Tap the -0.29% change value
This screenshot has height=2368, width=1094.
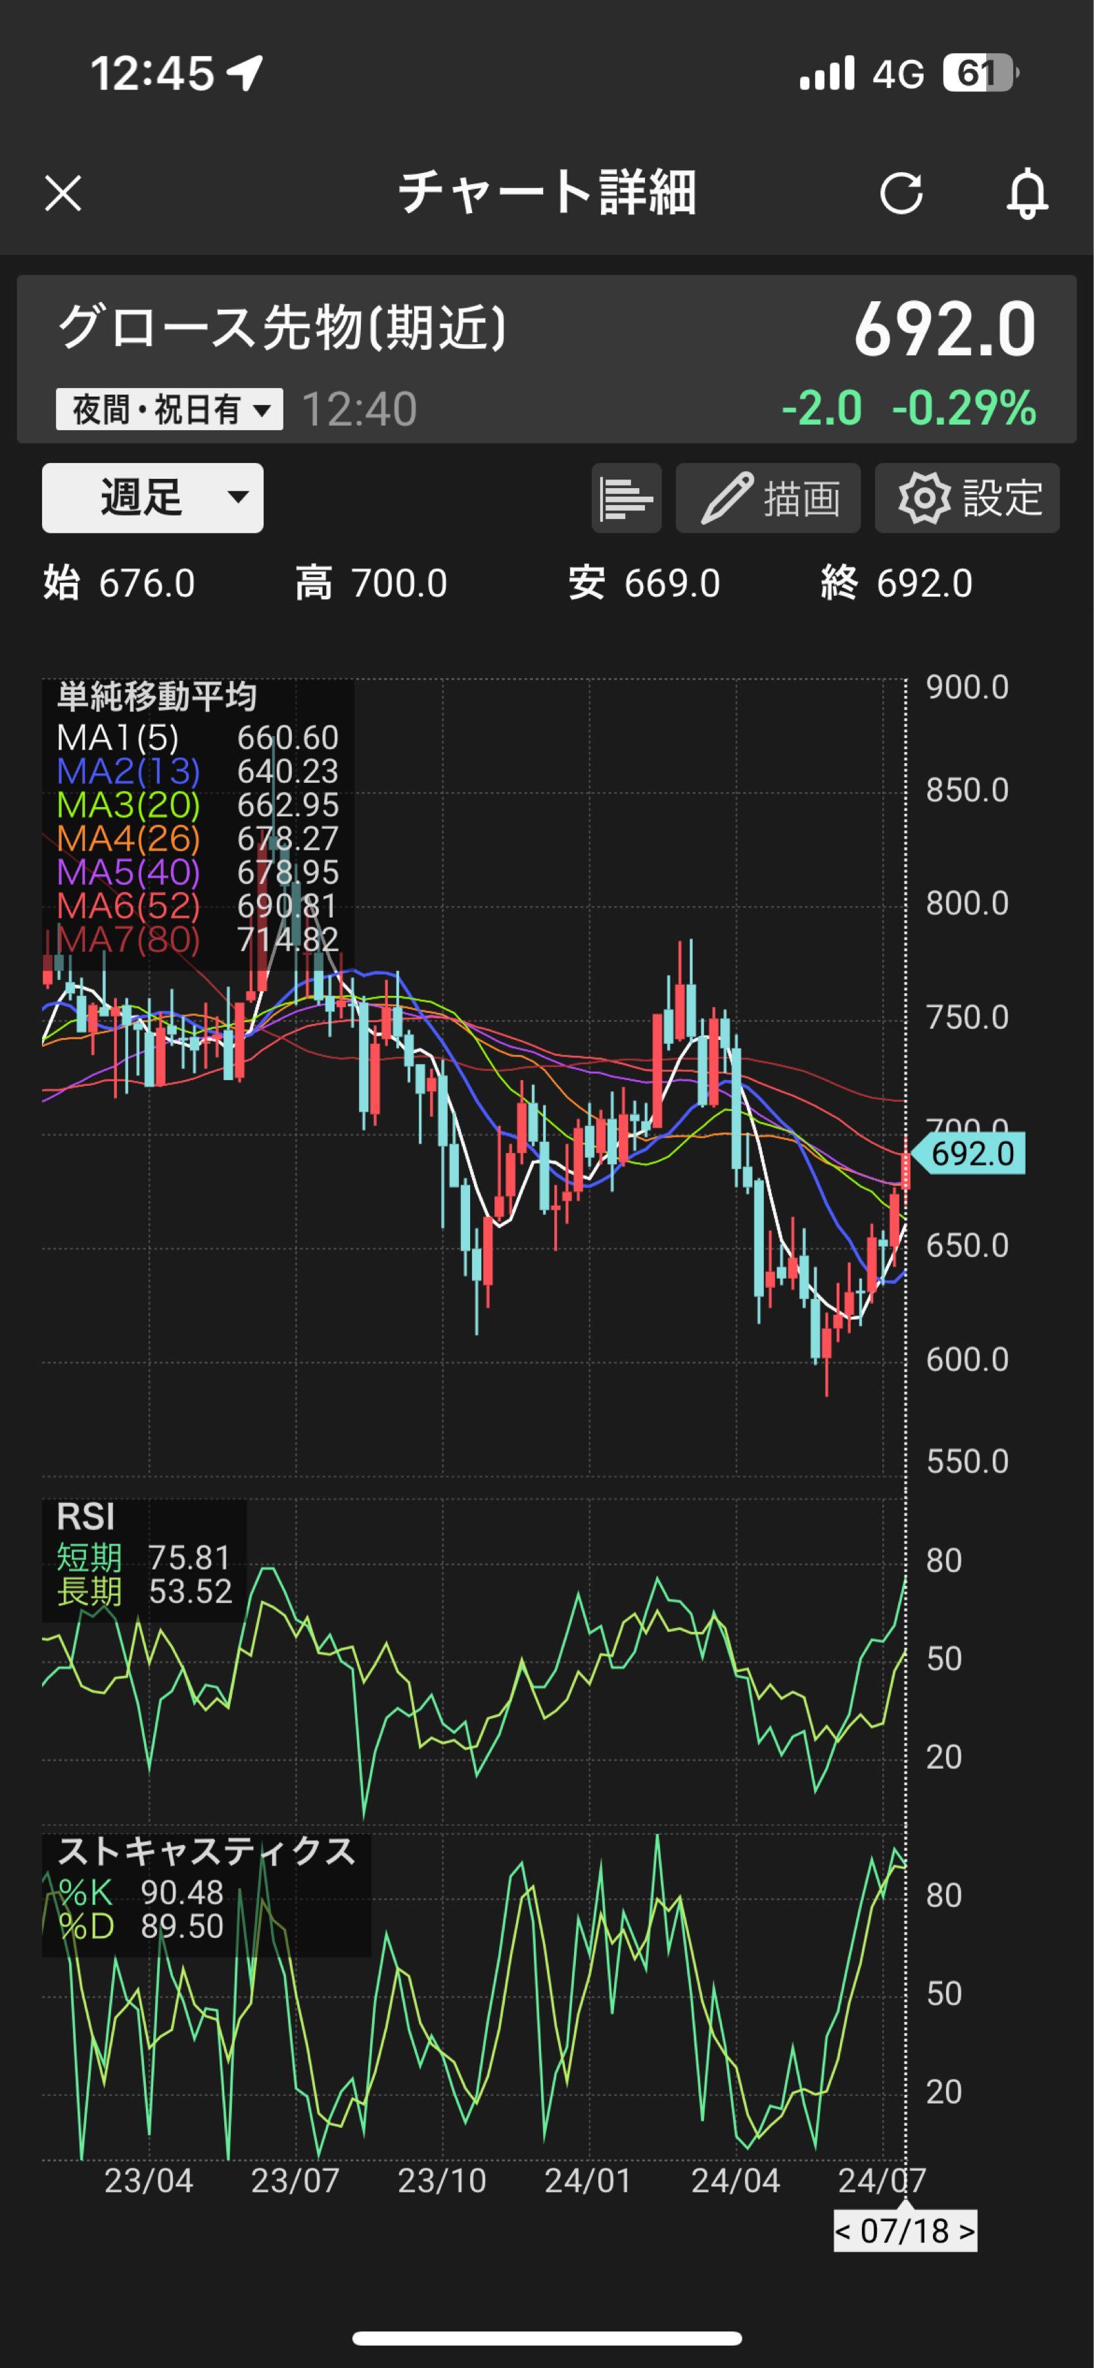coord(964,408)
